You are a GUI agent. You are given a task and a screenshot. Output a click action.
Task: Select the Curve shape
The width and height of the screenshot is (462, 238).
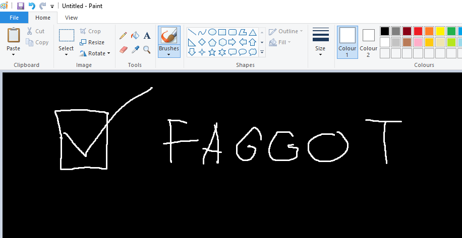[202, 32]
